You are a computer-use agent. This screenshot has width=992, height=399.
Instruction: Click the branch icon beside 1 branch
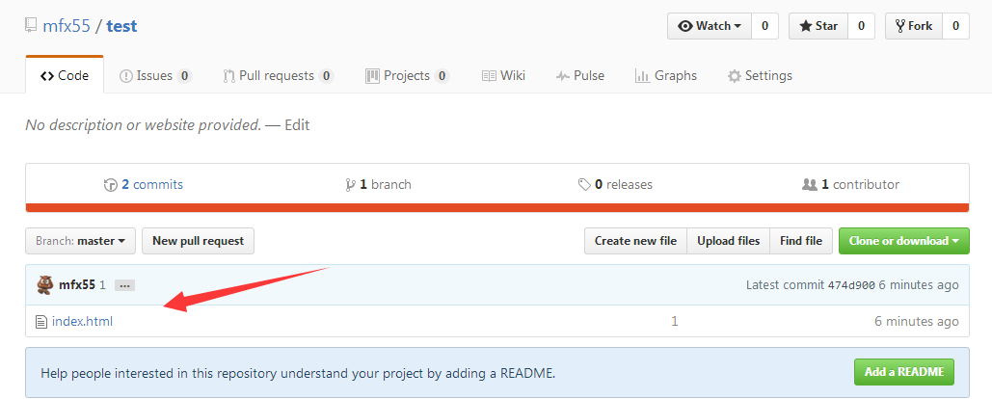[350, 185]
